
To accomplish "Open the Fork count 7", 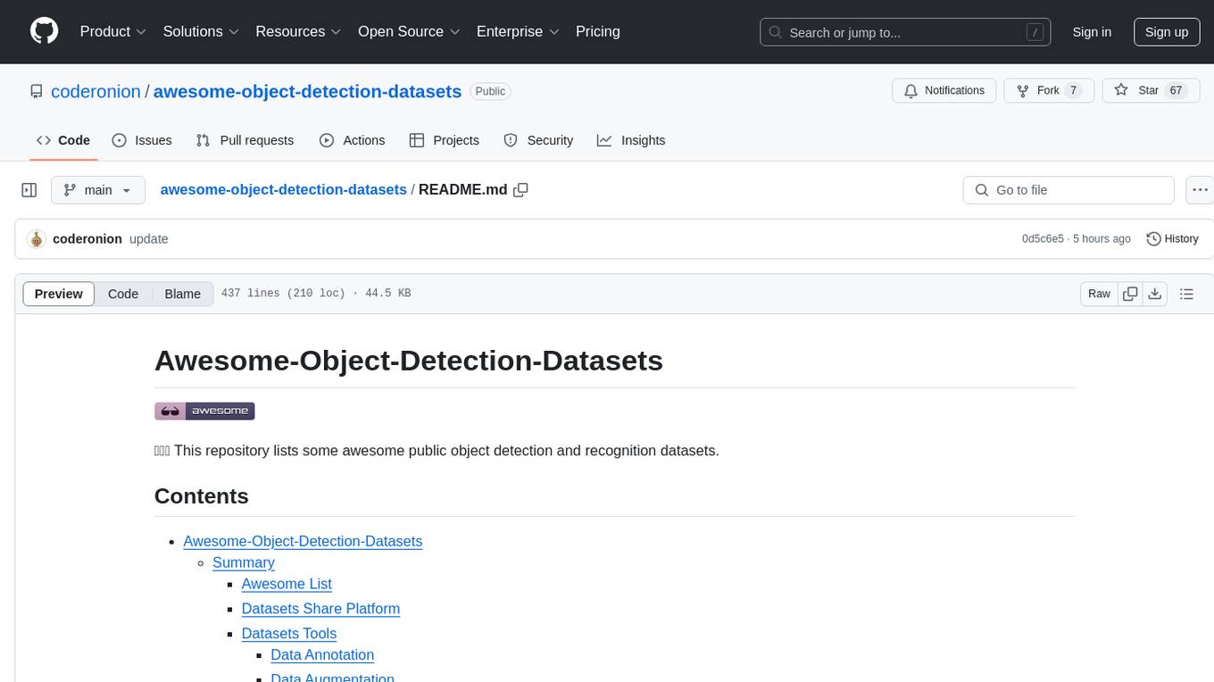I will (x=1074, y=91).
